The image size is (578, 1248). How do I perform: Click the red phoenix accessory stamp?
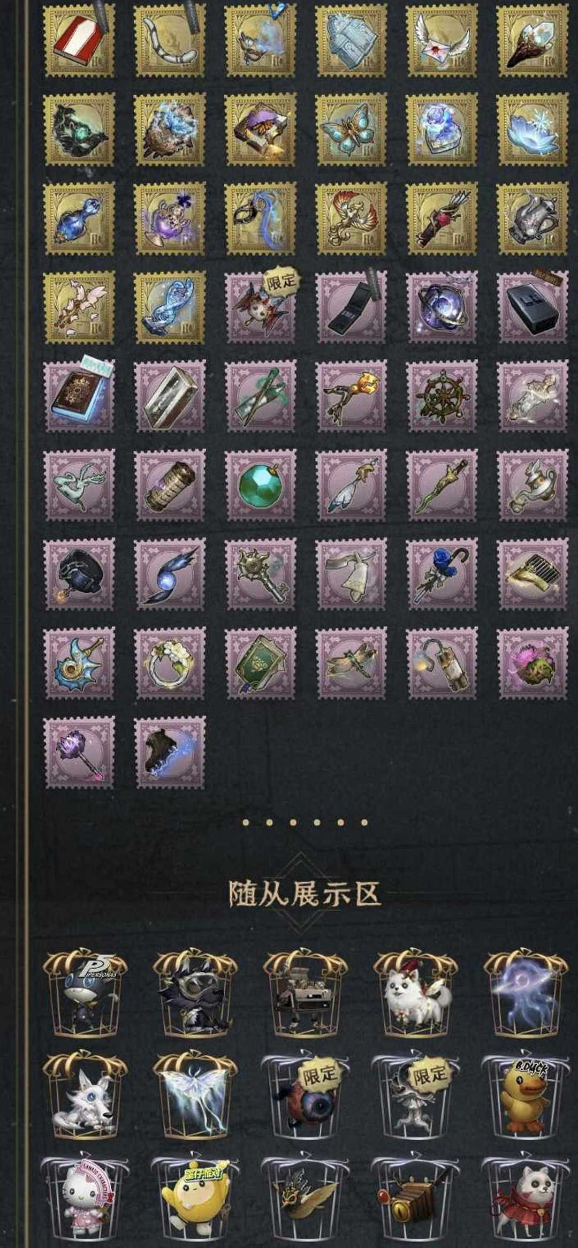pos(351,218)
